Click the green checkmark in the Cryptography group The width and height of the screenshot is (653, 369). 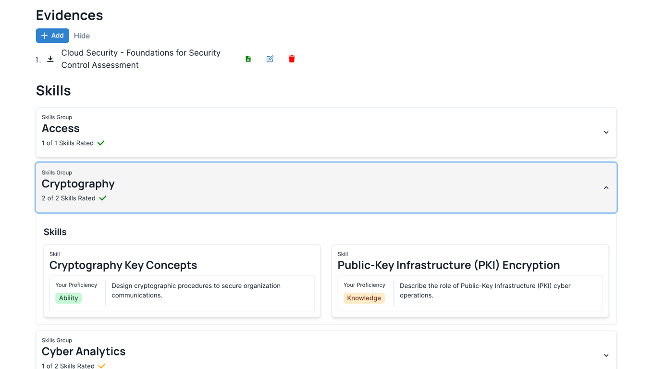(103, 198)
